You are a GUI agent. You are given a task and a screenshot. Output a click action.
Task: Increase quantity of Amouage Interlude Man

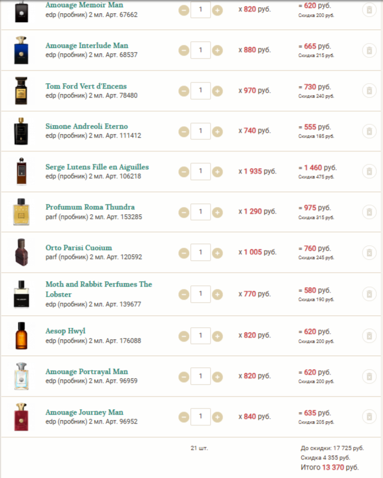(x=217, y=50)
